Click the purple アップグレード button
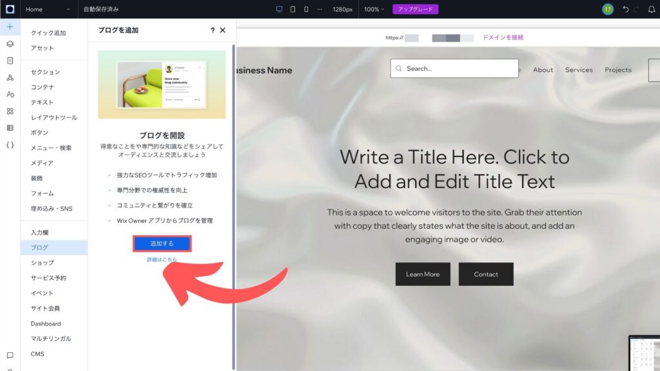Viewport: 660px width, 371px height. coord(416,9)
